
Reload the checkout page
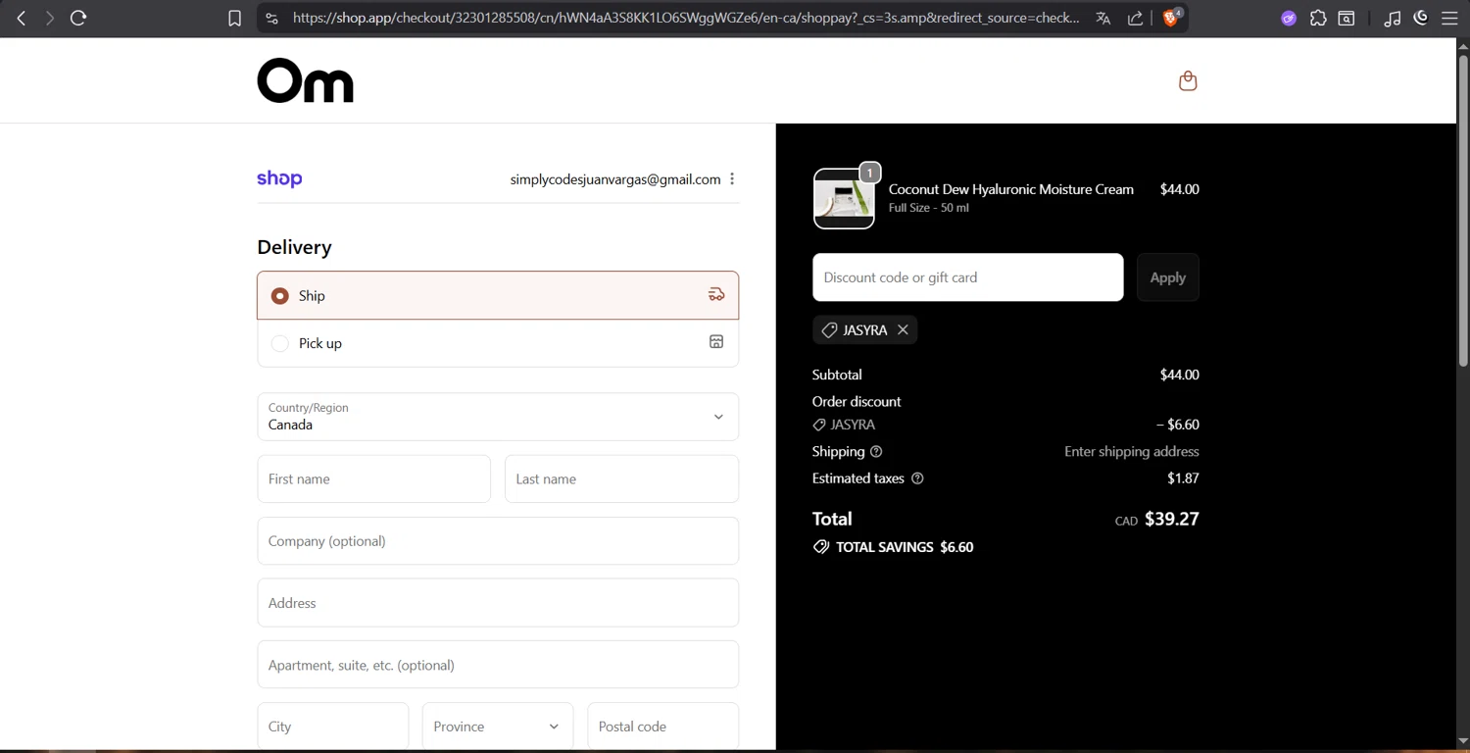[x=78, y=18]
